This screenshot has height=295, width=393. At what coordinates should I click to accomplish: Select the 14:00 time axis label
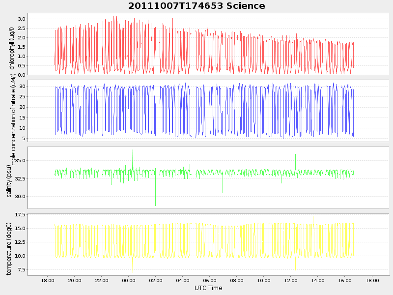coord(318,280)
